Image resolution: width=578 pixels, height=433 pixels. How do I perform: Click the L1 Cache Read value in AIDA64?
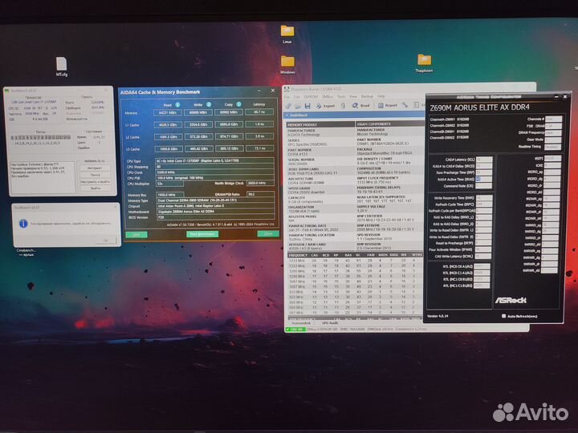168,125
